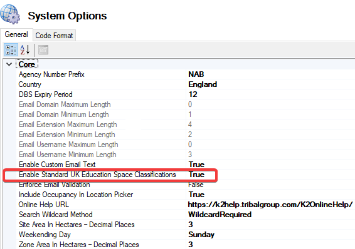Viewport: 355px width, 249px height.
Task: Sort properties alphabetically with A-Z icon
Action: 25,50
